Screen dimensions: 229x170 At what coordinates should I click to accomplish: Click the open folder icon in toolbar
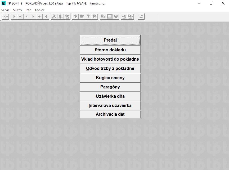141,16
